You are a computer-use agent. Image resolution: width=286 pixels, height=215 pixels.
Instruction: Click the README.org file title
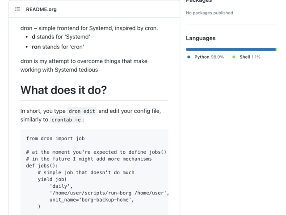(41, 9)
